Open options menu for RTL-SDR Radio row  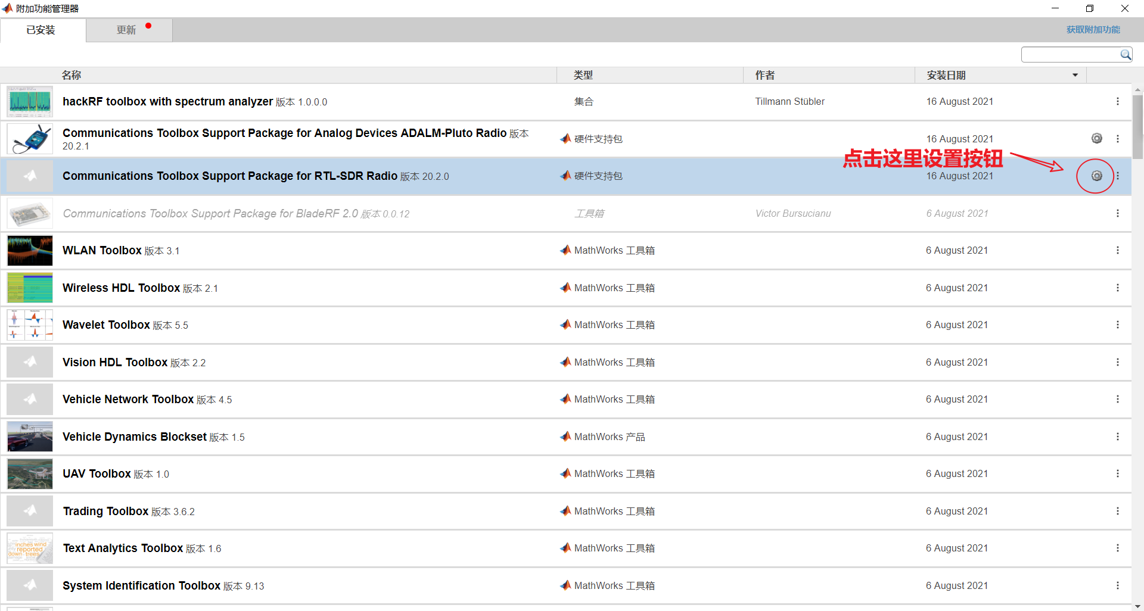pyautogui.click(x=1118, y=176)
